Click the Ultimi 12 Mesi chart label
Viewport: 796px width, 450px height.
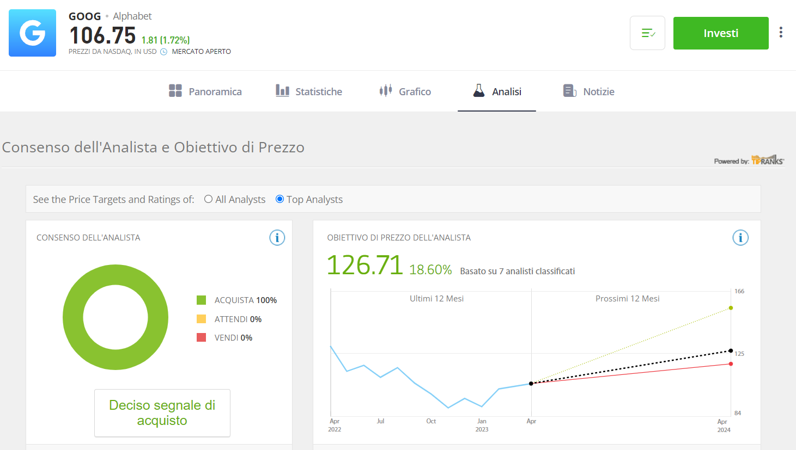437,299
